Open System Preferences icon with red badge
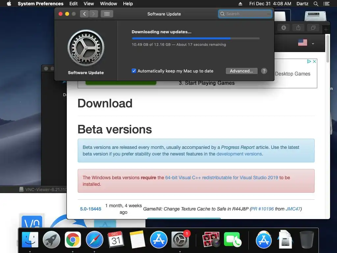 tap(180, 240)
